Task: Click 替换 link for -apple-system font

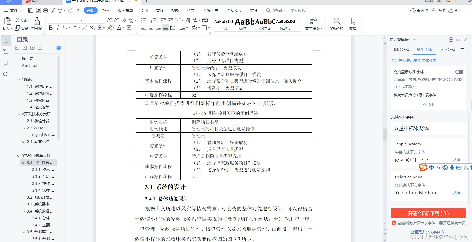Action: tap(456, 160)
